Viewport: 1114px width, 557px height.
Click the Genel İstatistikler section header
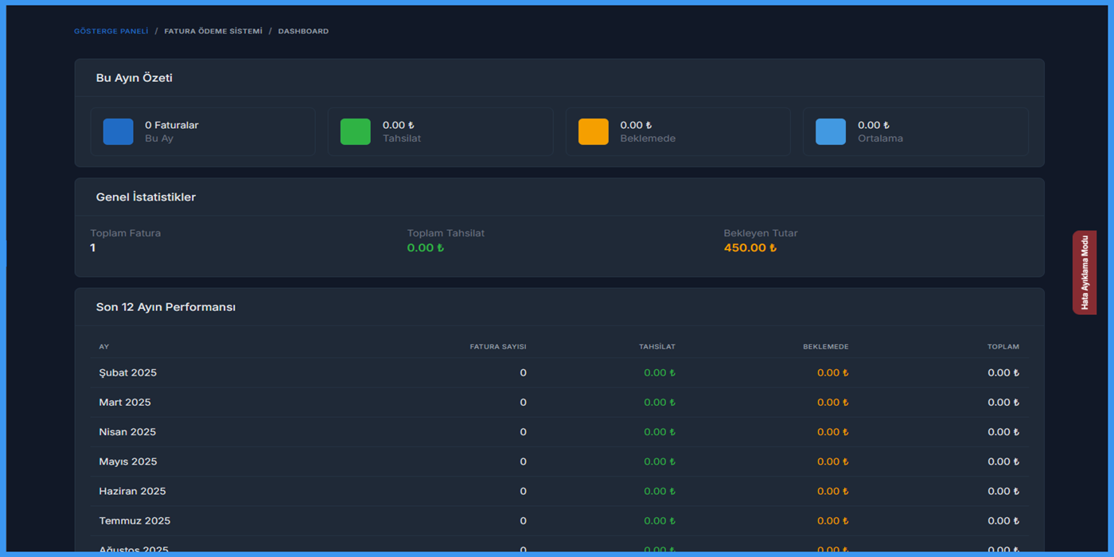[146, 197]
